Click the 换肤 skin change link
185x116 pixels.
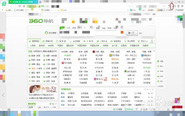[x=154, y=14]
